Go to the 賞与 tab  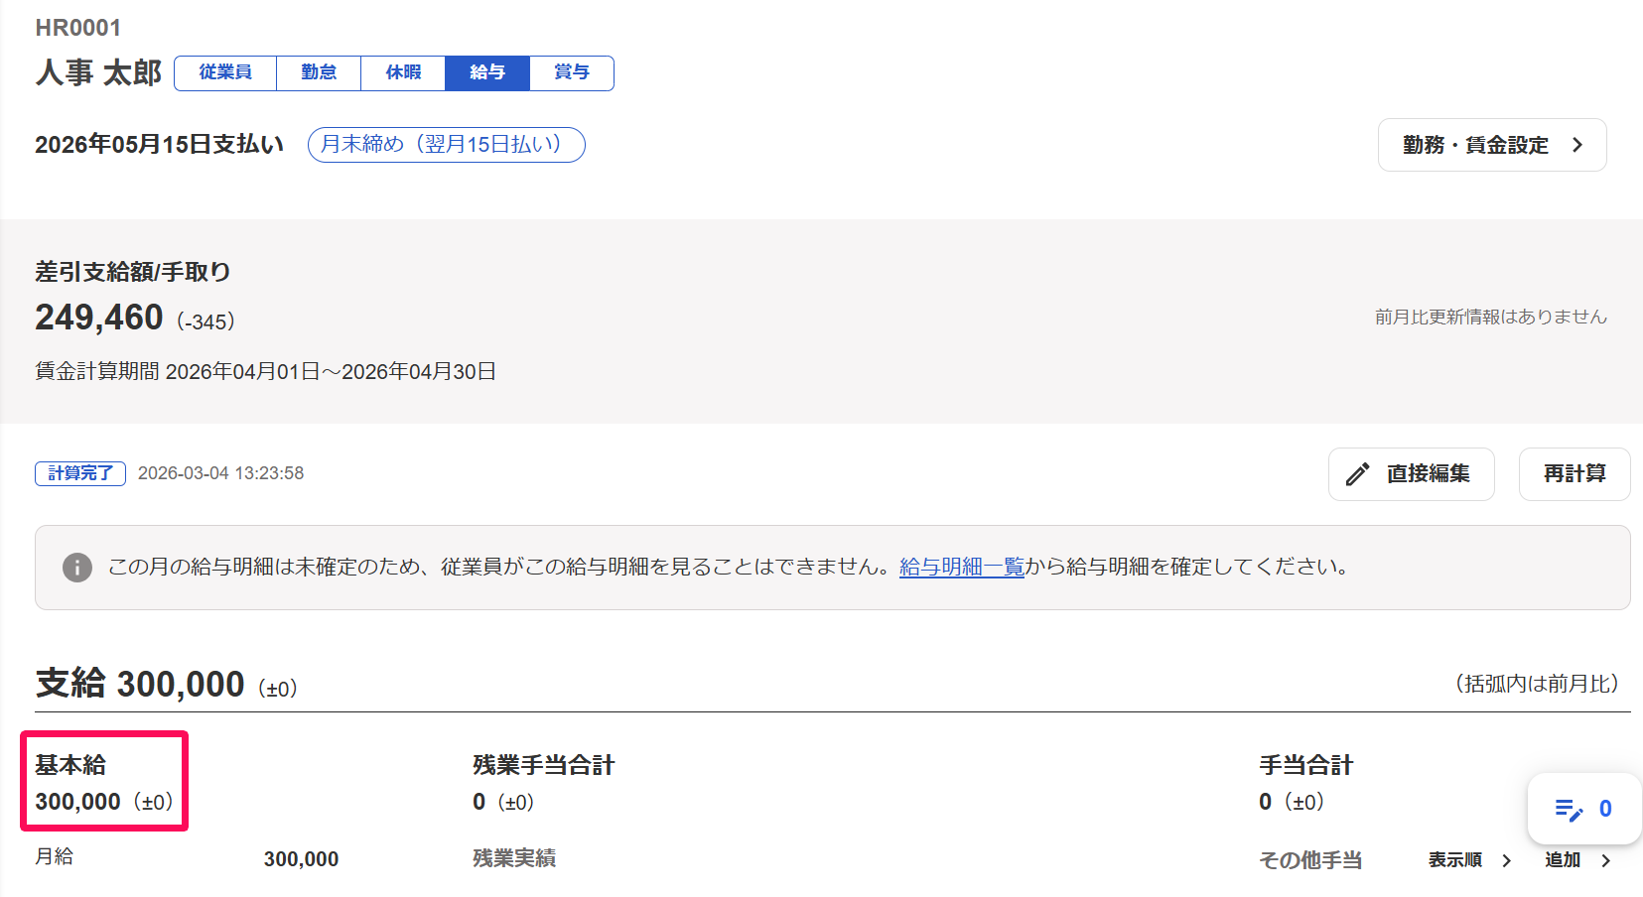(572, 72)
